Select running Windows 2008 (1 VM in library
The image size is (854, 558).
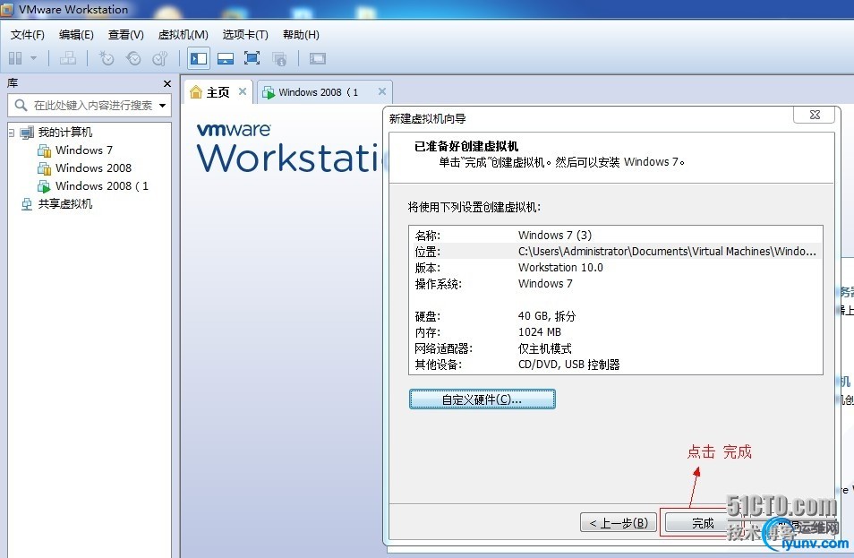[102, 185]
